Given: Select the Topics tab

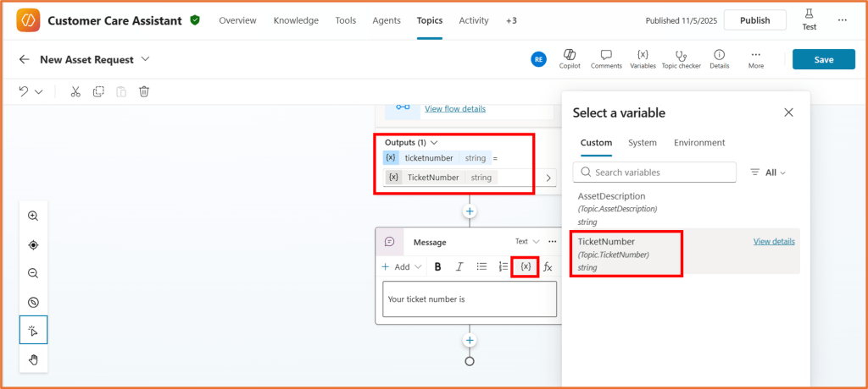Looking at the screenshot, I should point(430,20).
